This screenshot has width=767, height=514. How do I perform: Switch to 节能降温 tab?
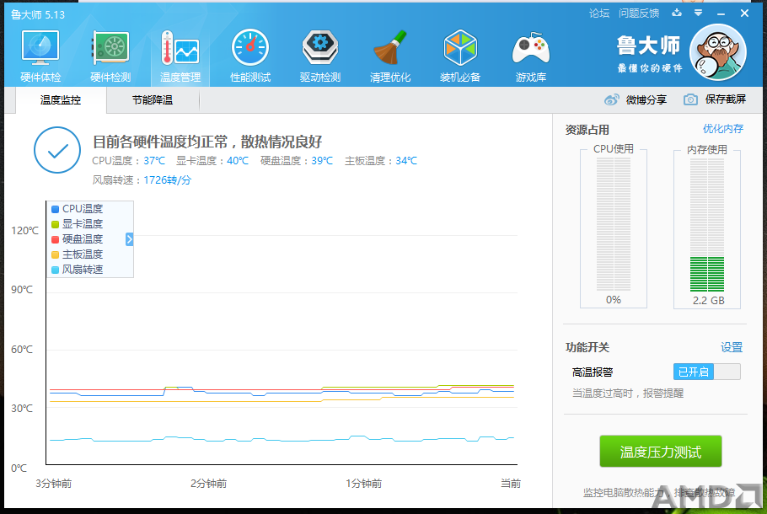pyautogui.click(x=153, y=100)
